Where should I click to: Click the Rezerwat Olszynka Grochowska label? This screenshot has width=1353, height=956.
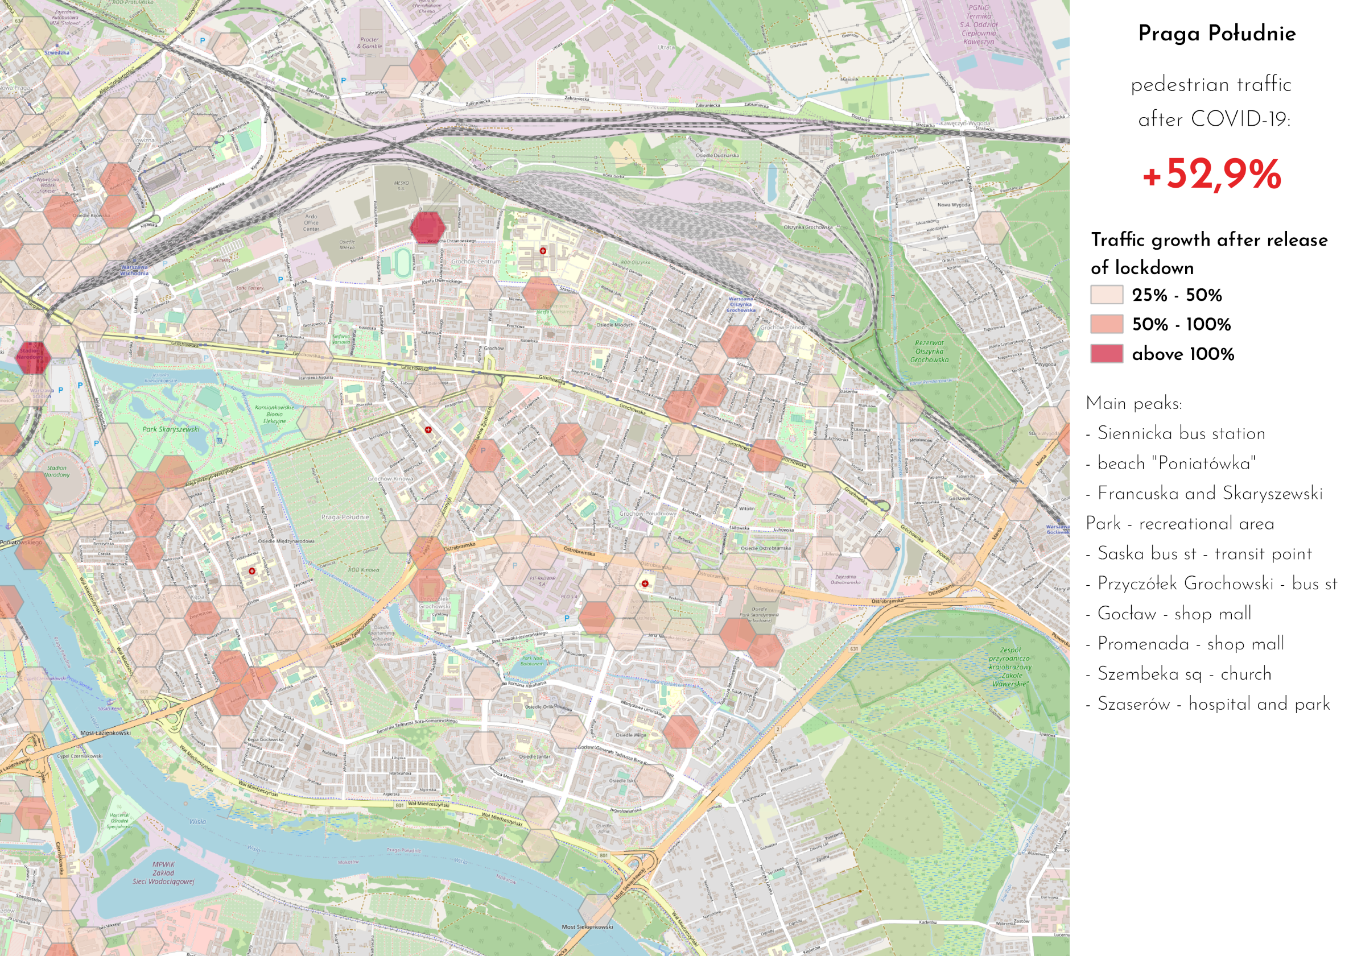(929, 351)
